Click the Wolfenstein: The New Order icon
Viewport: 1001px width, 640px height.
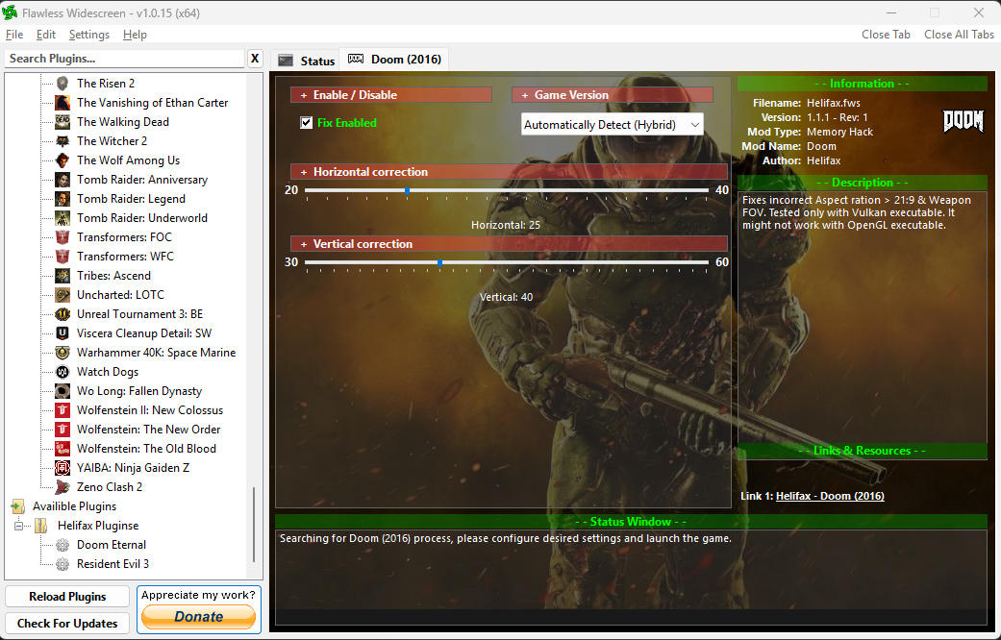click(x=63, y=430)
